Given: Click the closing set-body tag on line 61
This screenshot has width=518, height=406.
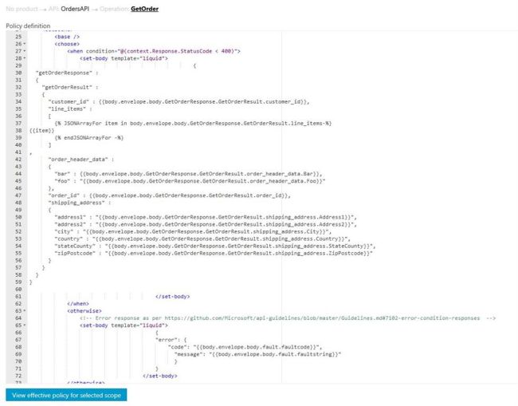Looking at the screenshot, I should pyautogui.click(x=173, y=297).
